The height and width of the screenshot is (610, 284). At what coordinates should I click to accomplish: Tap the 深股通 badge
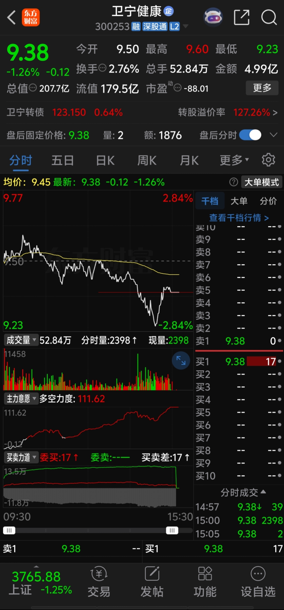click(x=155, y=26)
